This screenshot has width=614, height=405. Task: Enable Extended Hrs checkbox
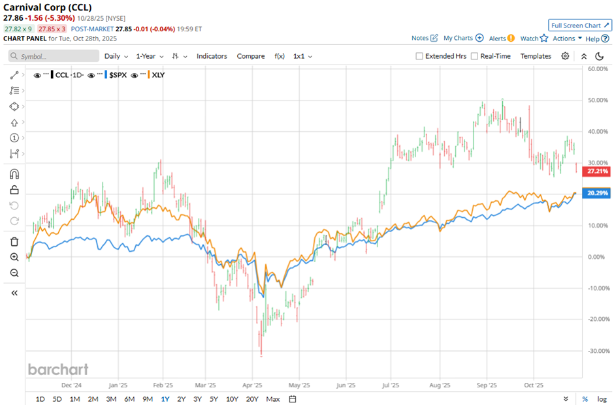[419, 56]
